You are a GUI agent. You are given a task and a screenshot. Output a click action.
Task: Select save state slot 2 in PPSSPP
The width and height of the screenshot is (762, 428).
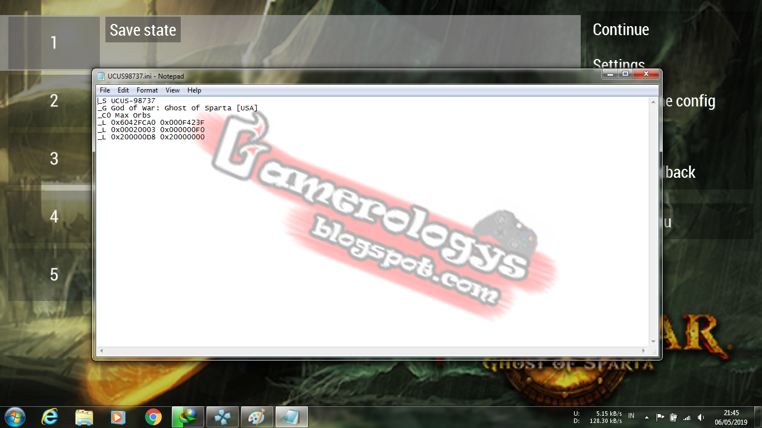54,101
